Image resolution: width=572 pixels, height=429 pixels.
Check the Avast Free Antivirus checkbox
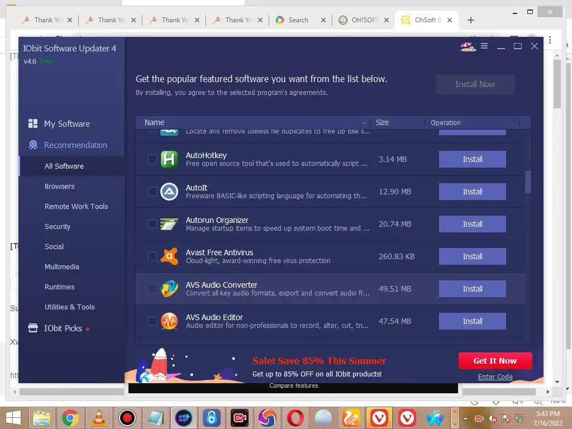click(152, 256)
